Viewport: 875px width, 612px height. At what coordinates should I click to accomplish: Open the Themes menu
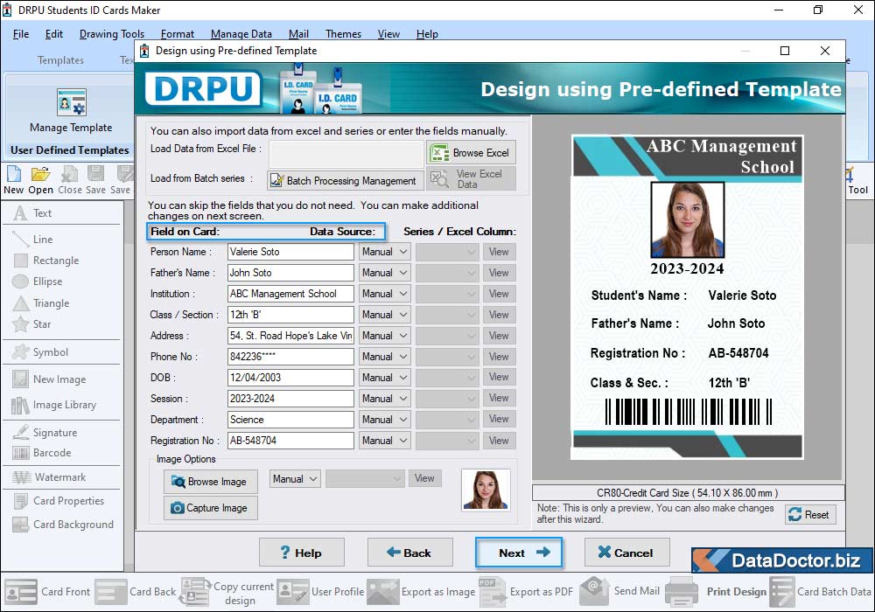click(x=343, y=34)
